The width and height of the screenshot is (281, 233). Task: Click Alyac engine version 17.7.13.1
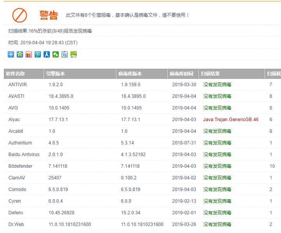(58, 120)
